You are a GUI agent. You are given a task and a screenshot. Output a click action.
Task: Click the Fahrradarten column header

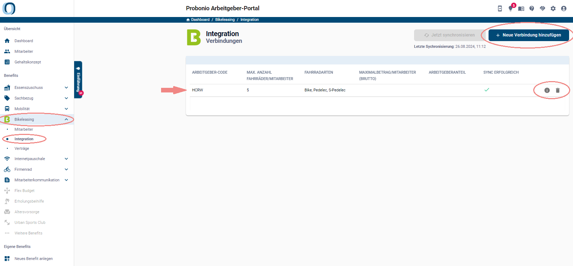(319, 72)
